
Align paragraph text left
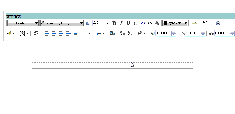pos(46,33)
